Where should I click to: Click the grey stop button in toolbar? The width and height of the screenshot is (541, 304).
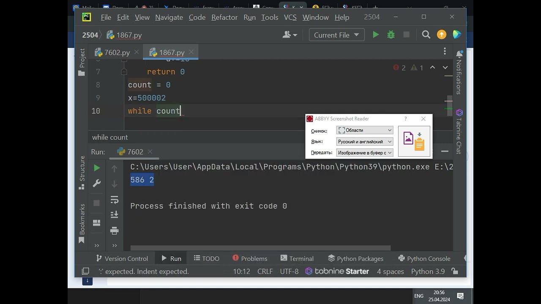[x=406, y=35]
